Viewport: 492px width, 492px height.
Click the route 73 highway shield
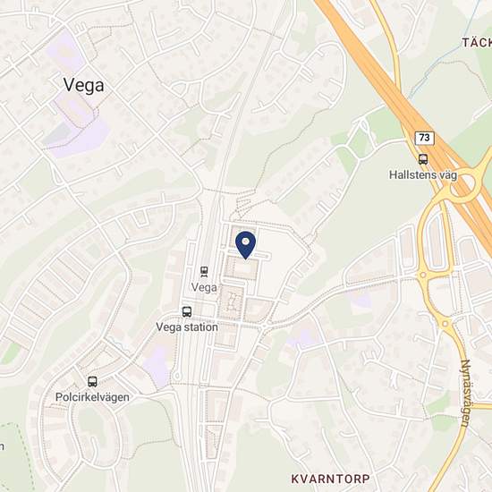tap(424, 138)
